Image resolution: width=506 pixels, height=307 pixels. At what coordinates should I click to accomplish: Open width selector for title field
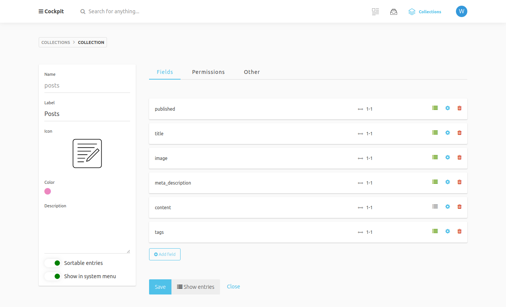(365, 134)
